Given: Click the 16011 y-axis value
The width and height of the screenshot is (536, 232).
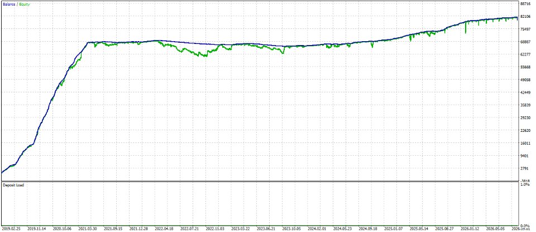Looking at the screenshot, I should [x=525, y=143].
